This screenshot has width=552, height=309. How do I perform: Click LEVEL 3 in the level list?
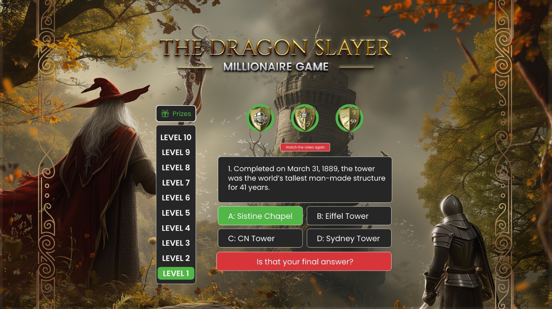click(176, 243)
